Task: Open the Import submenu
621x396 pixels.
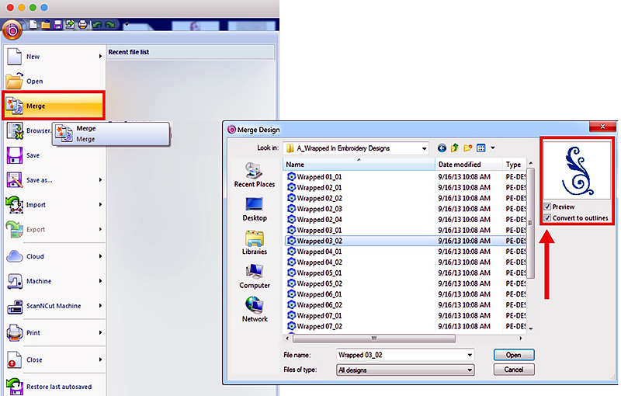Action: (100, 205)
